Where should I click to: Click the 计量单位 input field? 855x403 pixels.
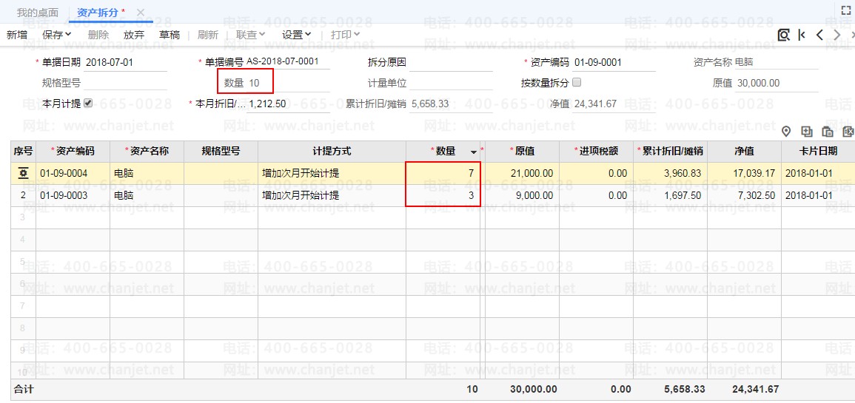(450, 84)
